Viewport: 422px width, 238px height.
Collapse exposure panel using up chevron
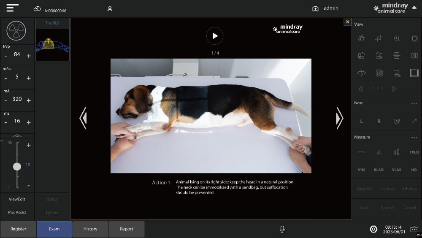click(x=17, y=135)
